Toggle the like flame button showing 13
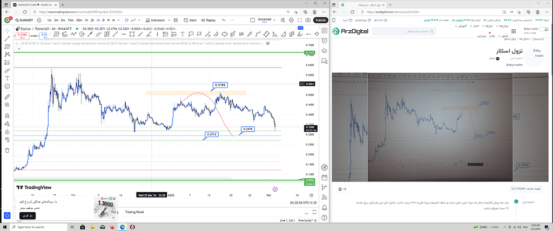This screenshot has height=231, width=553. 342,189
